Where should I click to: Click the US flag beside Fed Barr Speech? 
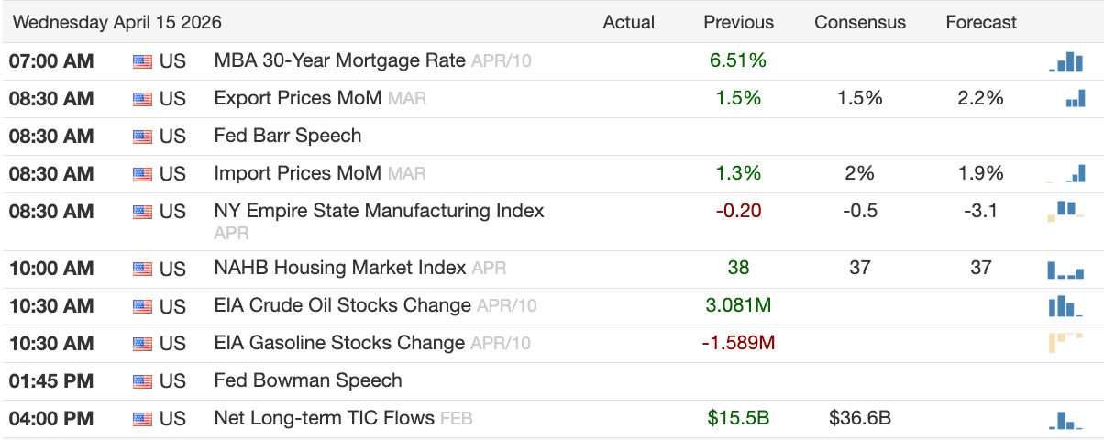[142, 137]
